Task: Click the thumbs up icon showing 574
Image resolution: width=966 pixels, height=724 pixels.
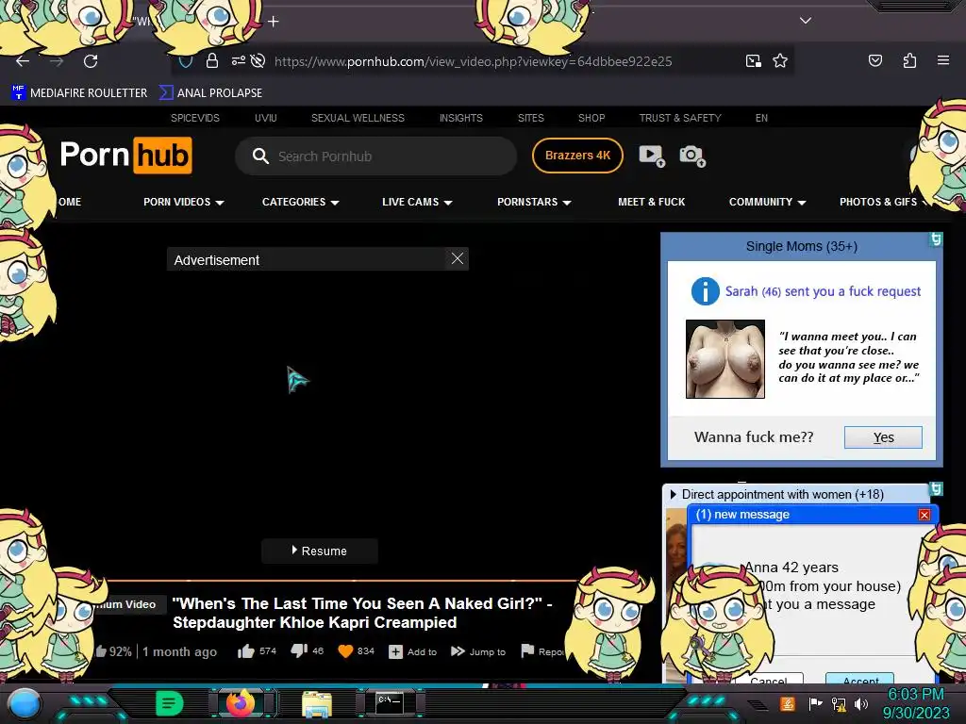Action: [246, 651]
